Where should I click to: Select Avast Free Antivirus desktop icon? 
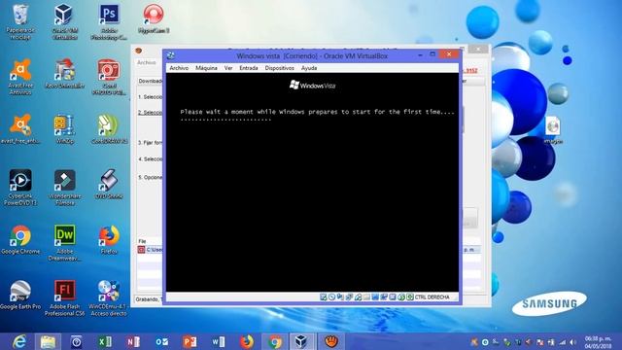tap(20, 77)
